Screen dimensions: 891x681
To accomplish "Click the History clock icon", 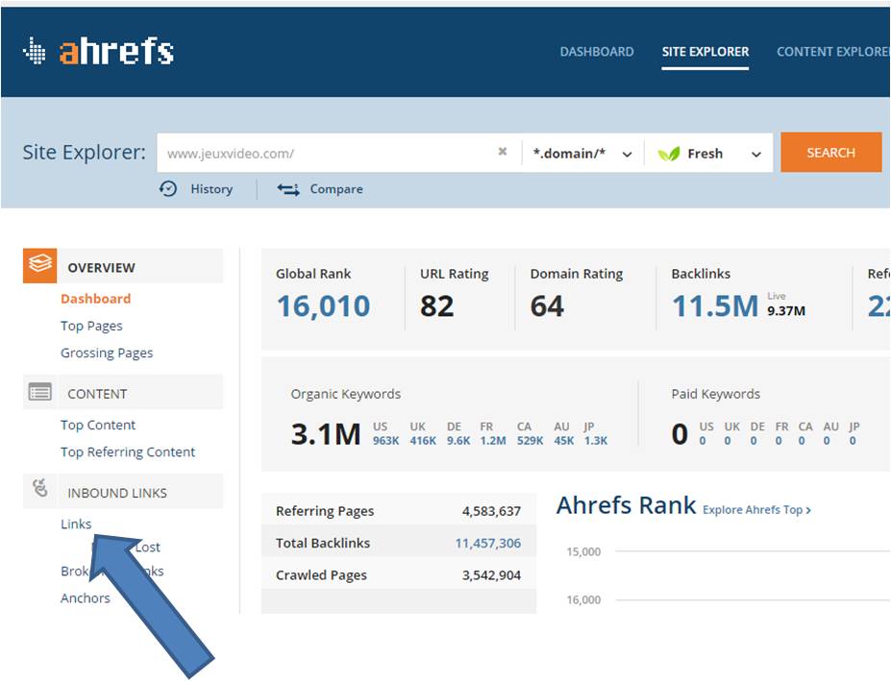I will 168,188.
